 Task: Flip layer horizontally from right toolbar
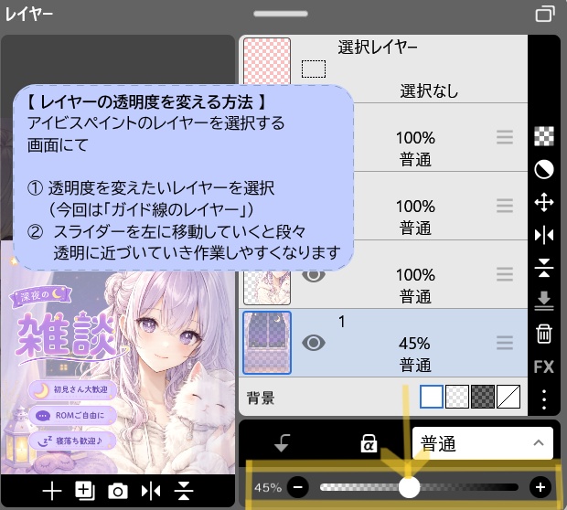tap(544, 236)
